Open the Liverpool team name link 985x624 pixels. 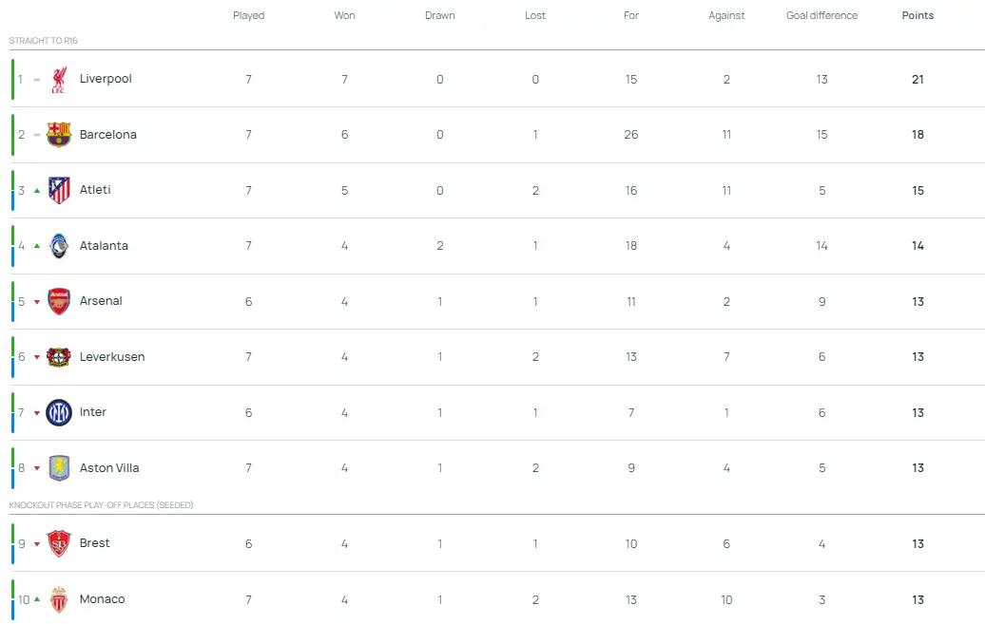click(x=106, y=79)
